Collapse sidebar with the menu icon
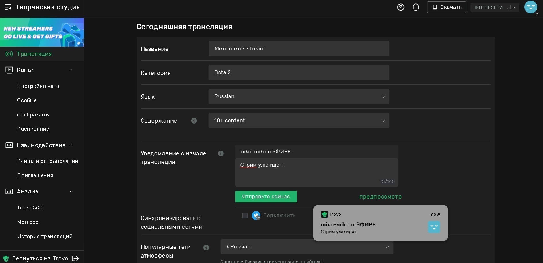This screenshot has height=263, width=543. point(8,7)
